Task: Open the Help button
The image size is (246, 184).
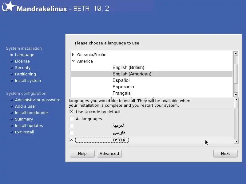Action: 82,154
